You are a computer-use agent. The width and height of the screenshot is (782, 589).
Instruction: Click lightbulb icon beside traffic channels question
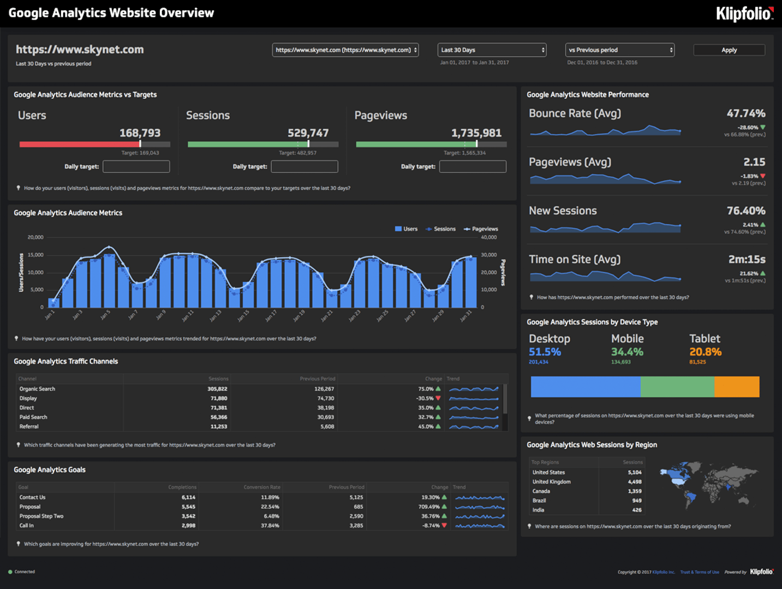coord(19,445)
